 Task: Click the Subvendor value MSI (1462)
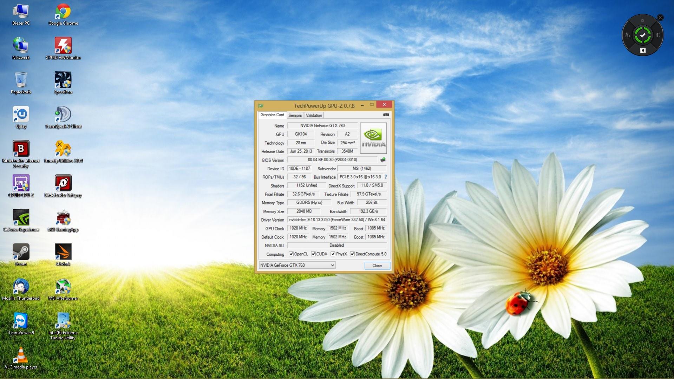pos(362,168)
